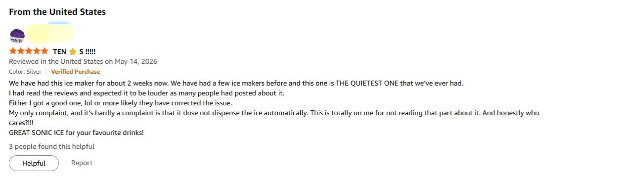Click the yellow star emoji in review title
The width and height of the screenshot is (618, 178).
coord(73,51)
